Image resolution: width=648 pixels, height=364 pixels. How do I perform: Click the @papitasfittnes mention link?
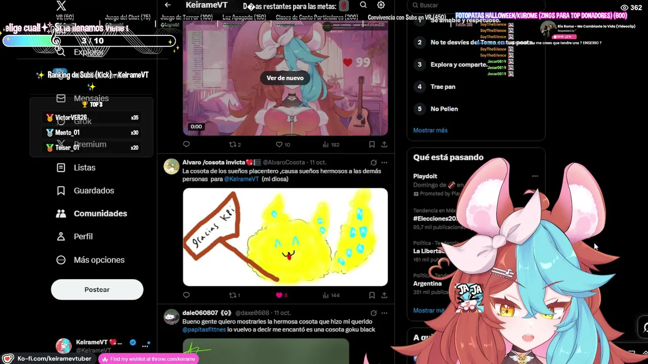point(204,330)
